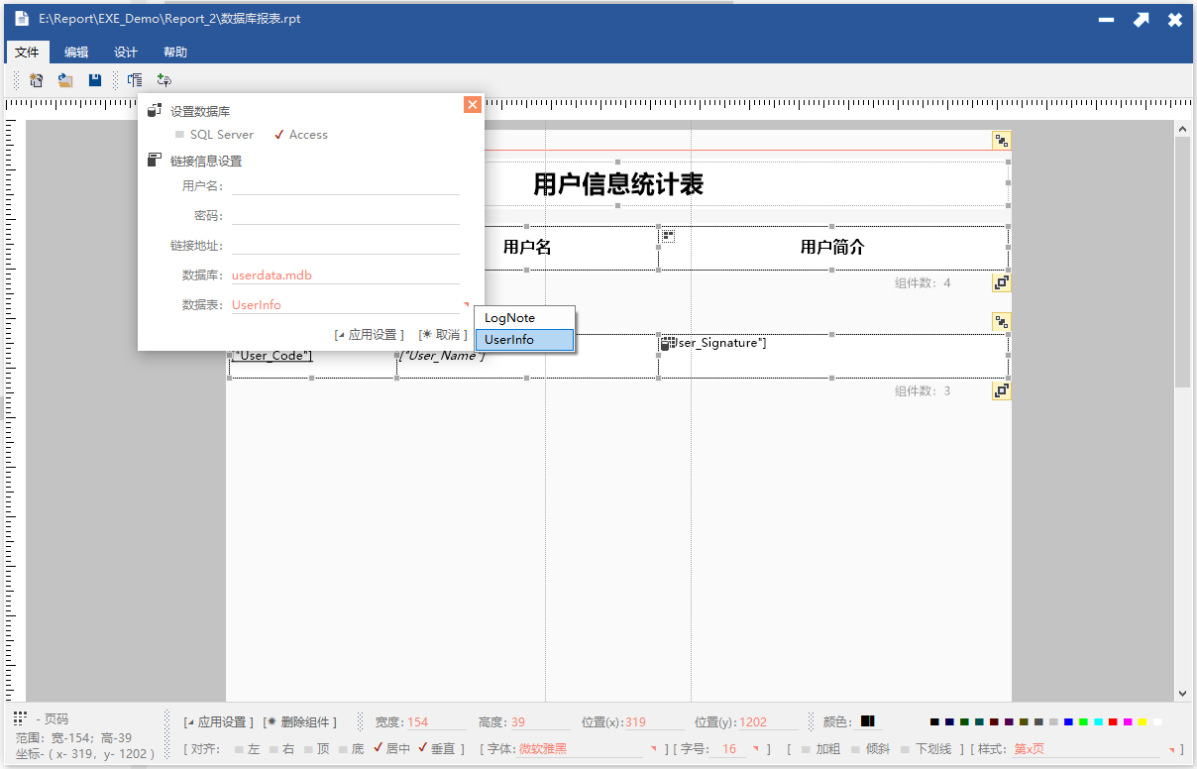
Task: Click the vertical scrollbar down arrow
Action: tap(1182, 694)
